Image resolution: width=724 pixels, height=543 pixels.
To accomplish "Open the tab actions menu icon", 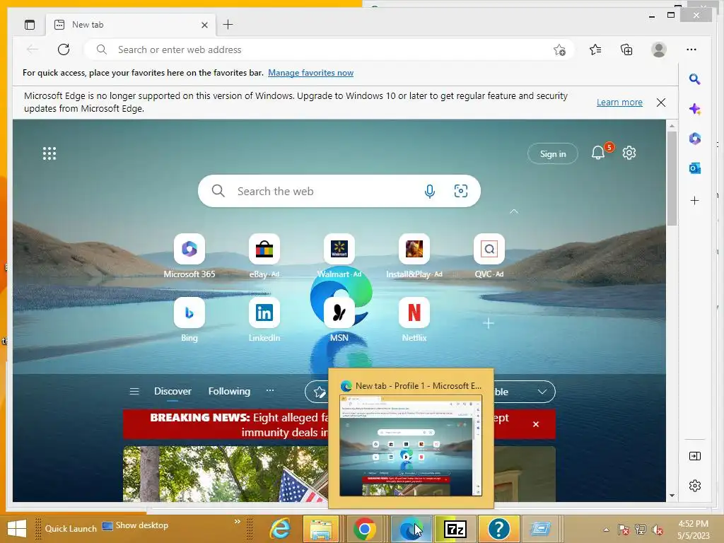I will point(30,25).
